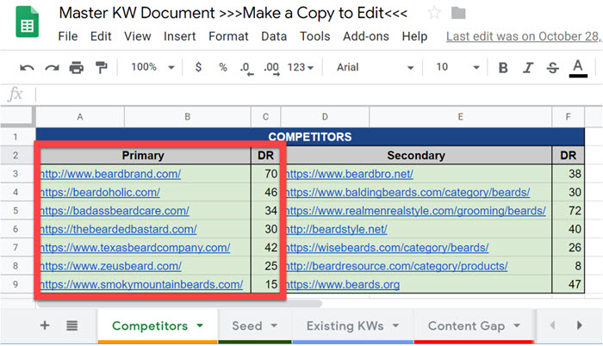Click the Last edit history link
This screenshot has width=603, height=346.
tap(523, 36)
